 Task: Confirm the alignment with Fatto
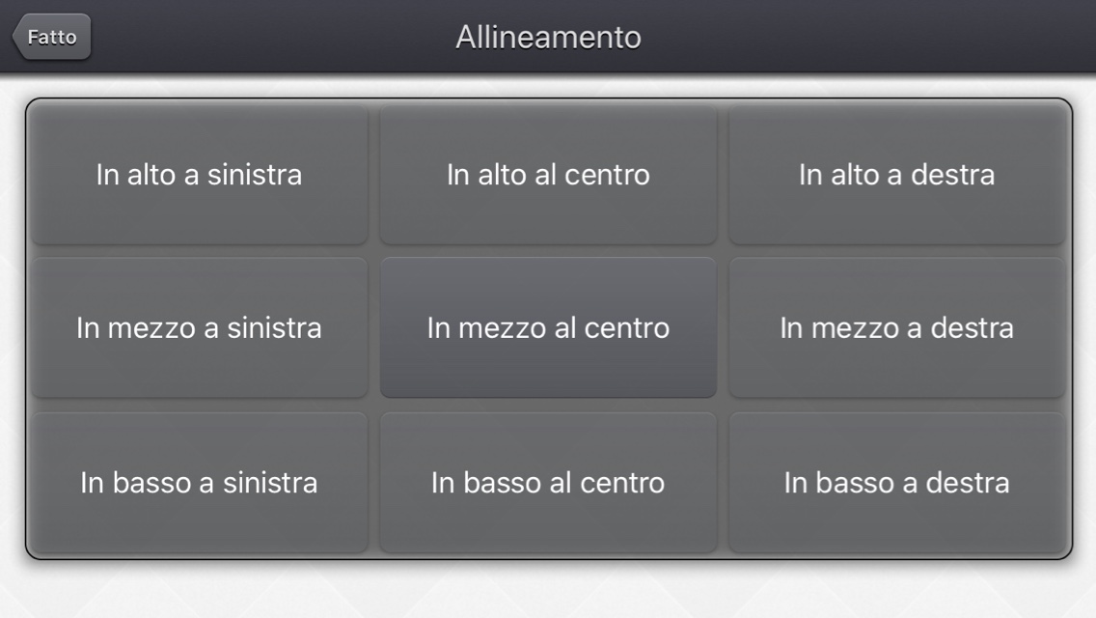(52, 37)
